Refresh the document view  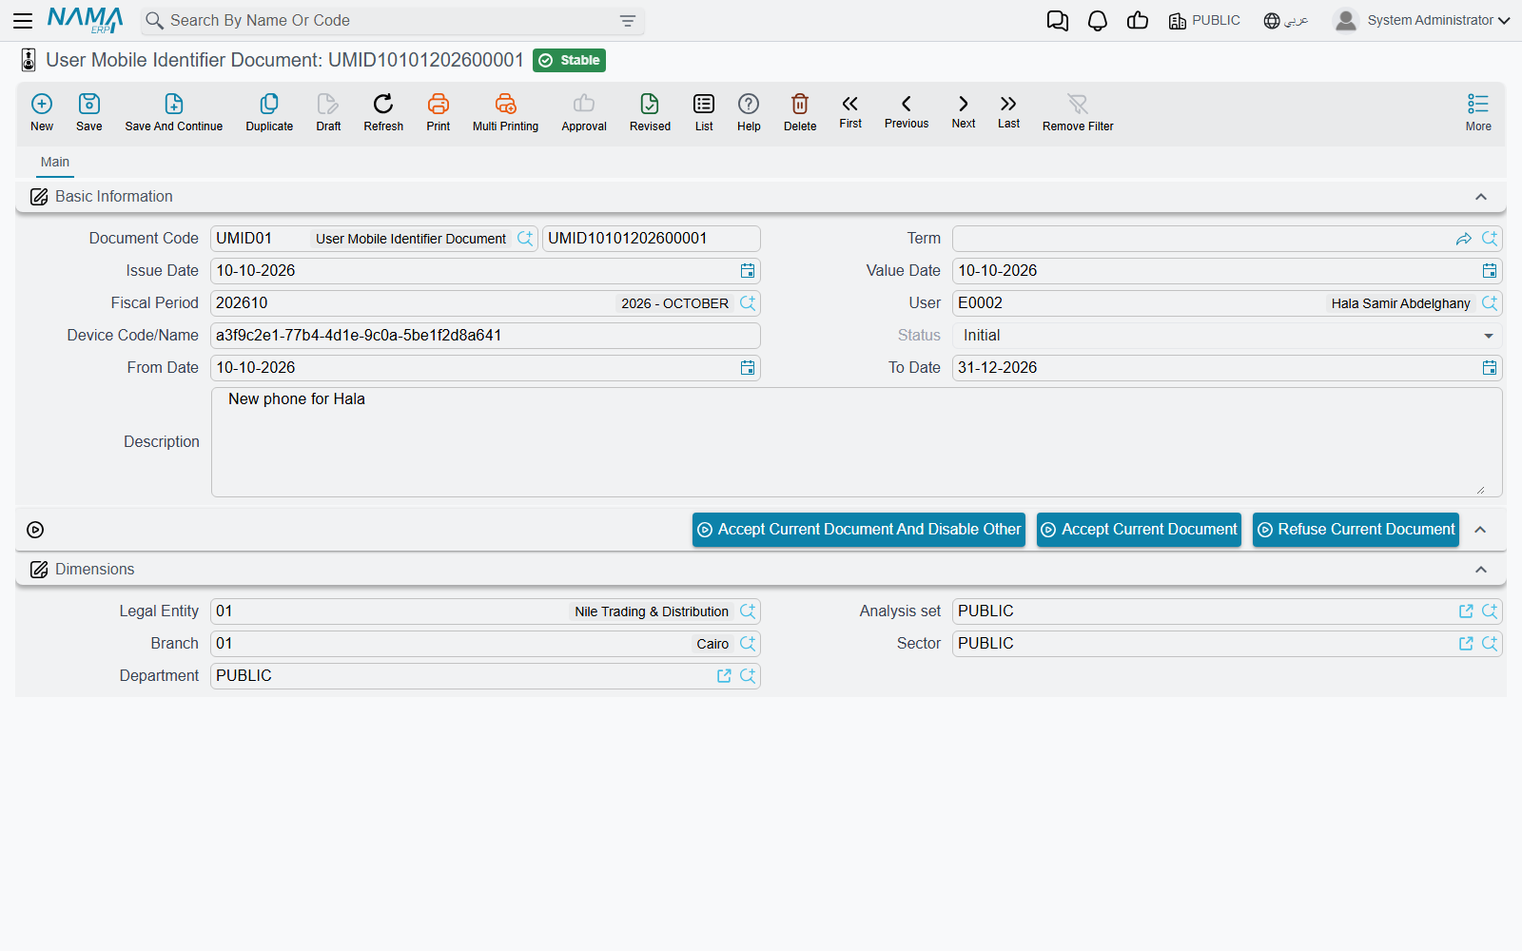[x=383, y=112]
